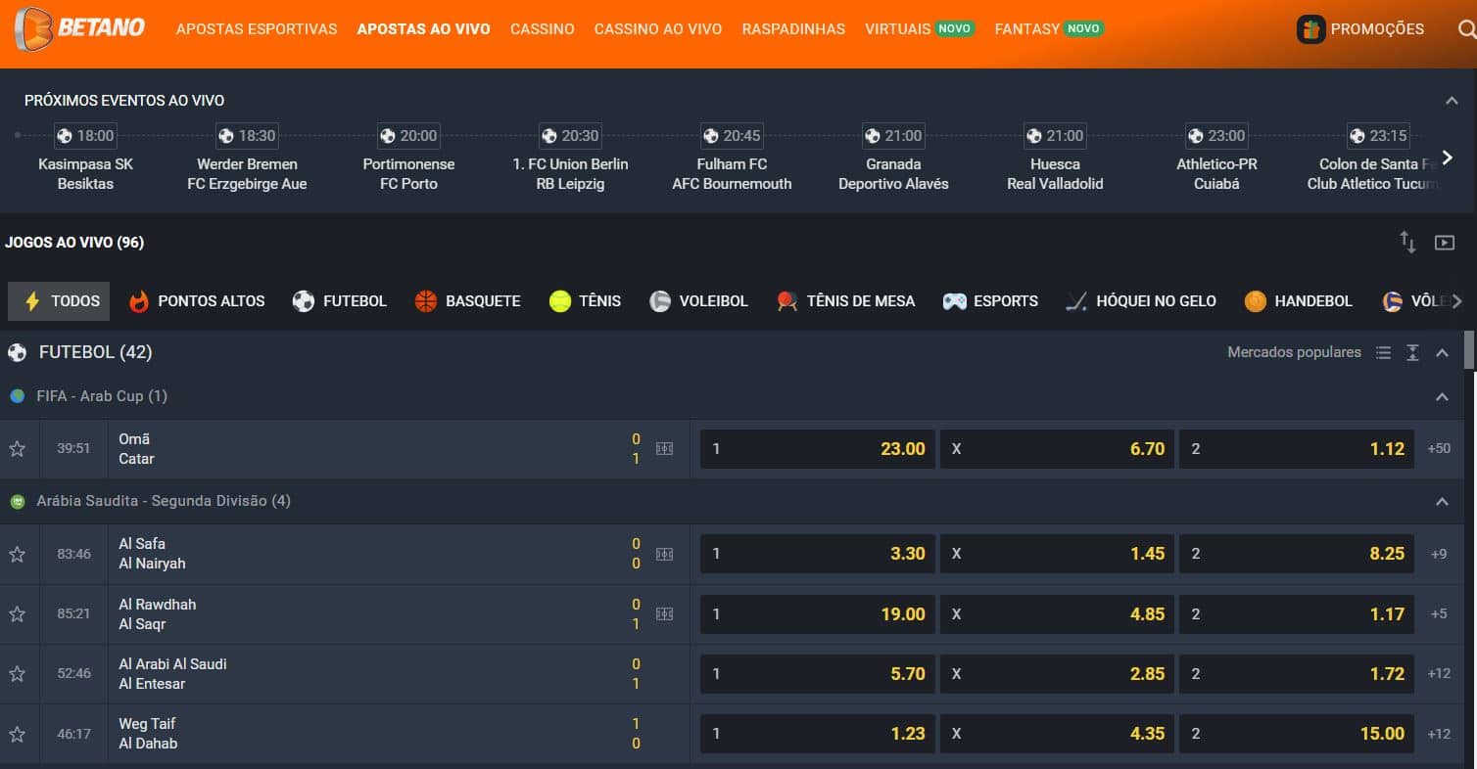Open the search magnifier icon
Viewport: 1477px width, 769px height.
click(1465, 29)
